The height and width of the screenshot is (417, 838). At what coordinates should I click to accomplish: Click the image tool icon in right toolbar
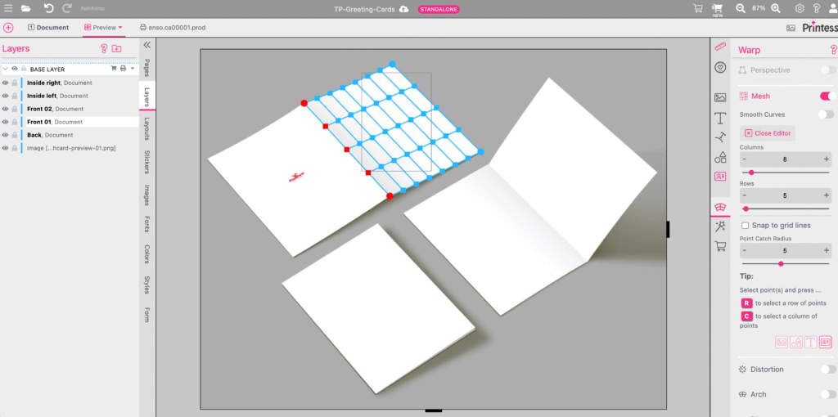[720, 97]
